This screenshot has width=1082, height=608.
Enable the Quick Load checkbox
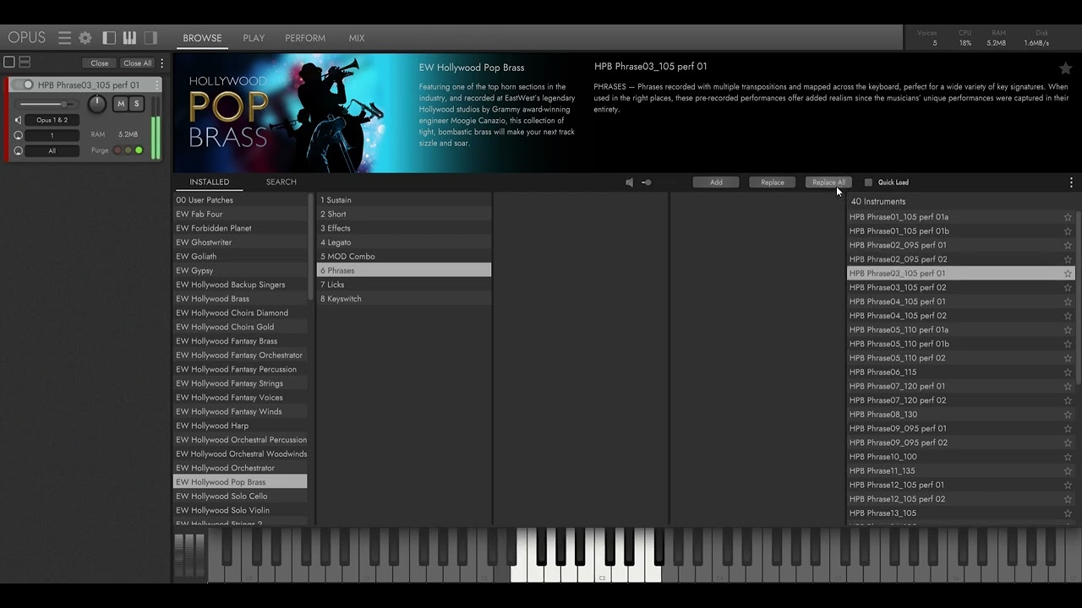coord(868,182)
